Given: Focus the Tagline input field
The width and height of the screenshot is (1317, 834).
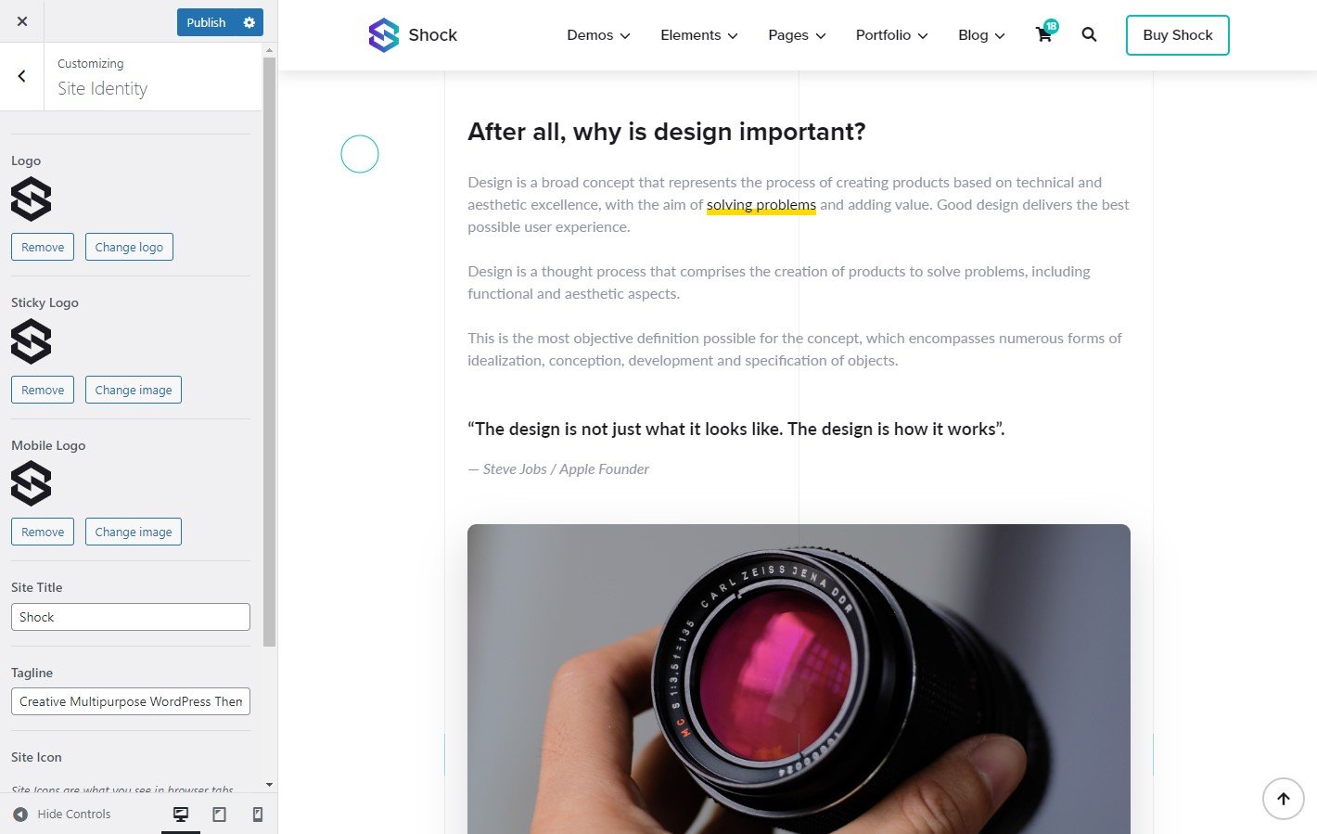Looking at the screenshot, I should click(x=131, y=701).
